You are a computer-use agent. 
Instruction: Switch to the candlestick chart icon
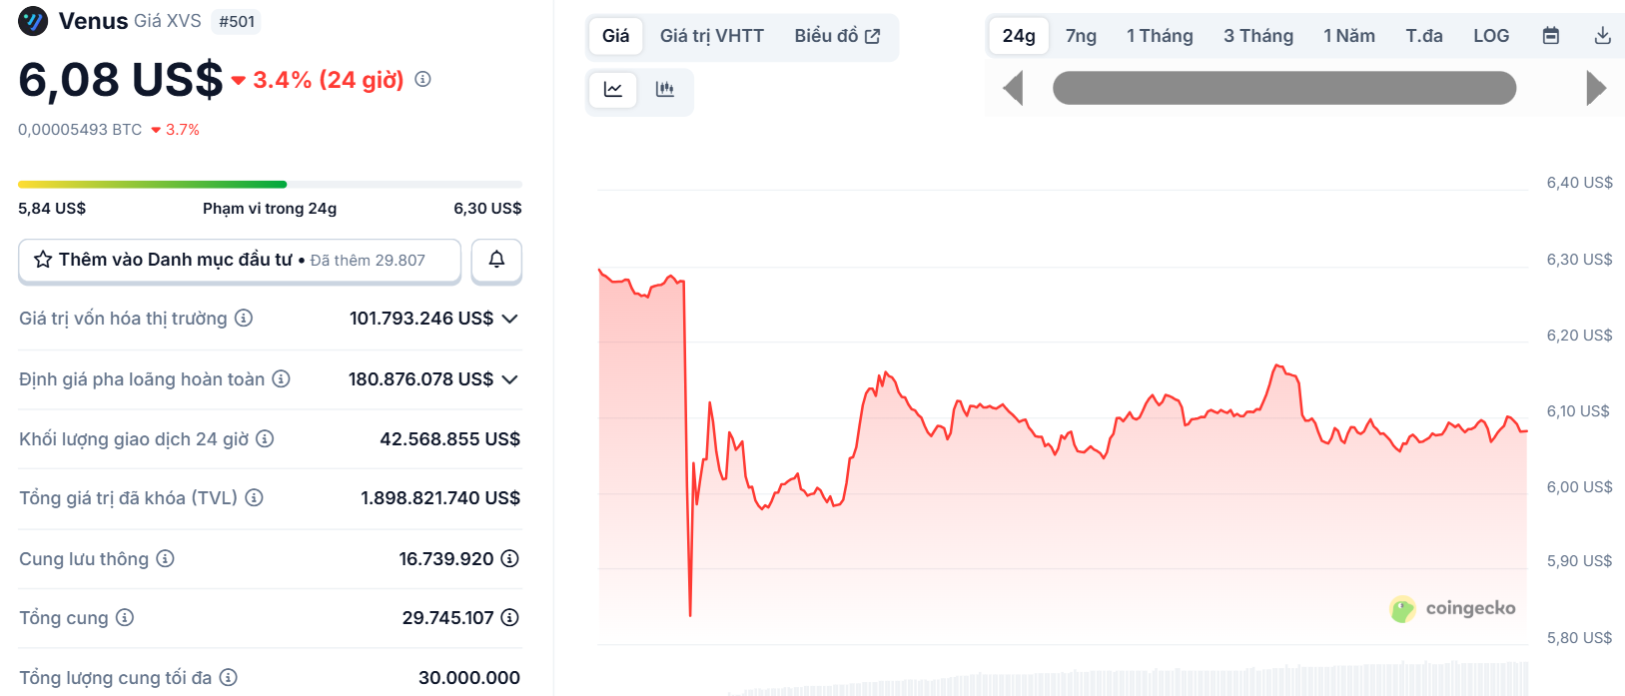[664, 89]
